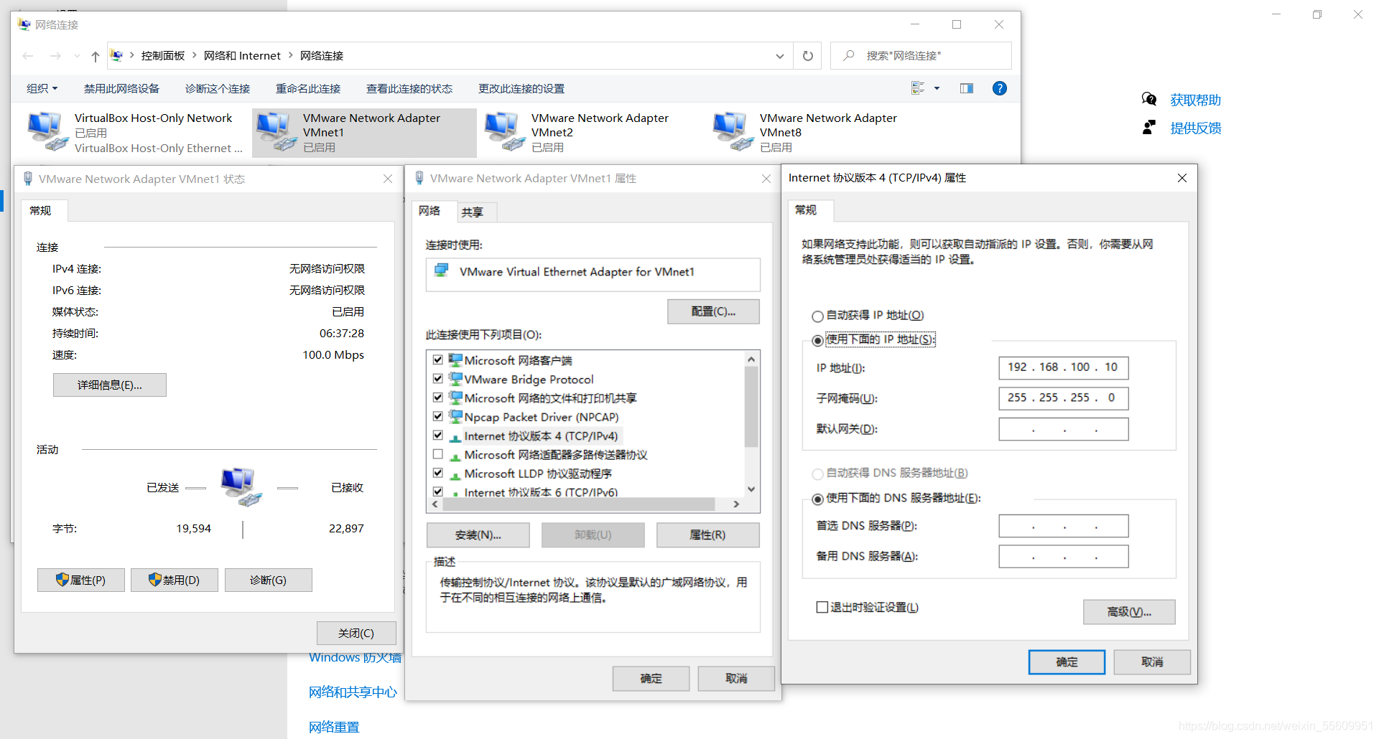Open recent locations dropdown arrow

[76, 56]
